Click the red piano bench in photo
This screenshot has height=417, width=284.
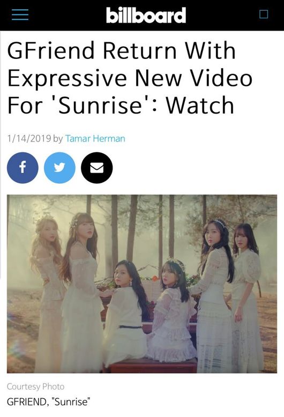pos(153,365)
